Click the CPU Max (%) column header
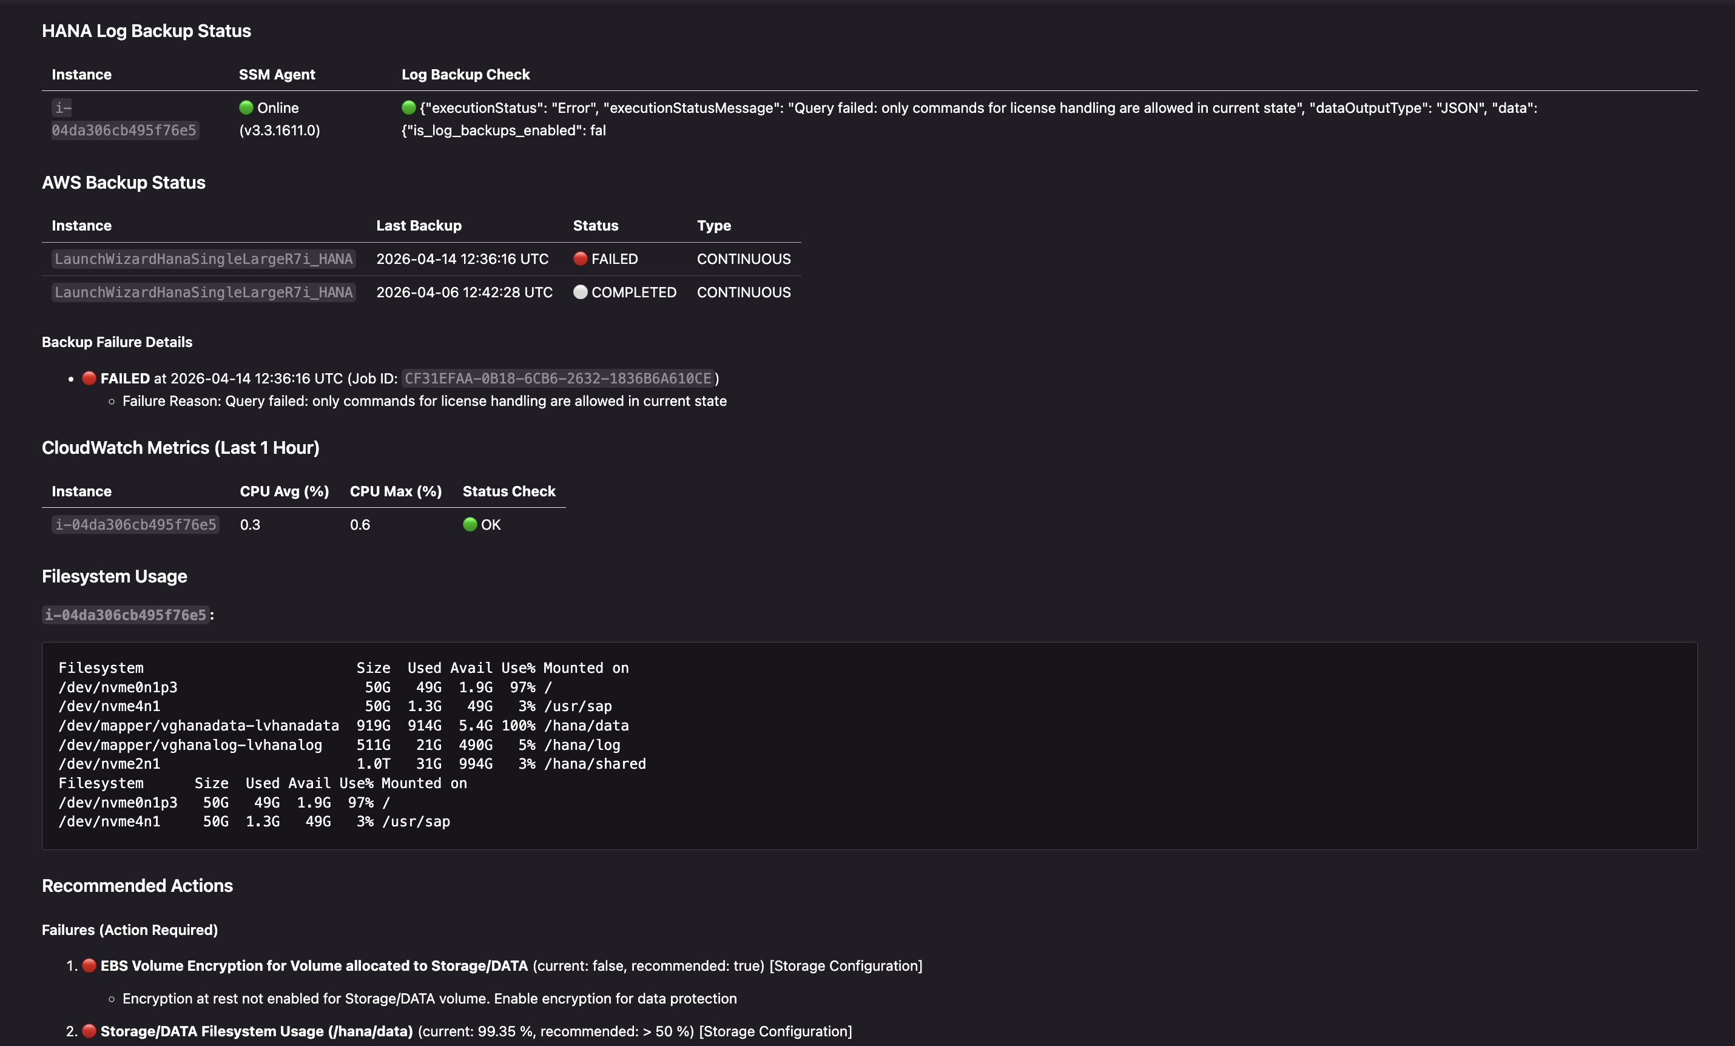Image resolution: width=1735 pixels, height=1046 pixels. (x=396, y=491)
